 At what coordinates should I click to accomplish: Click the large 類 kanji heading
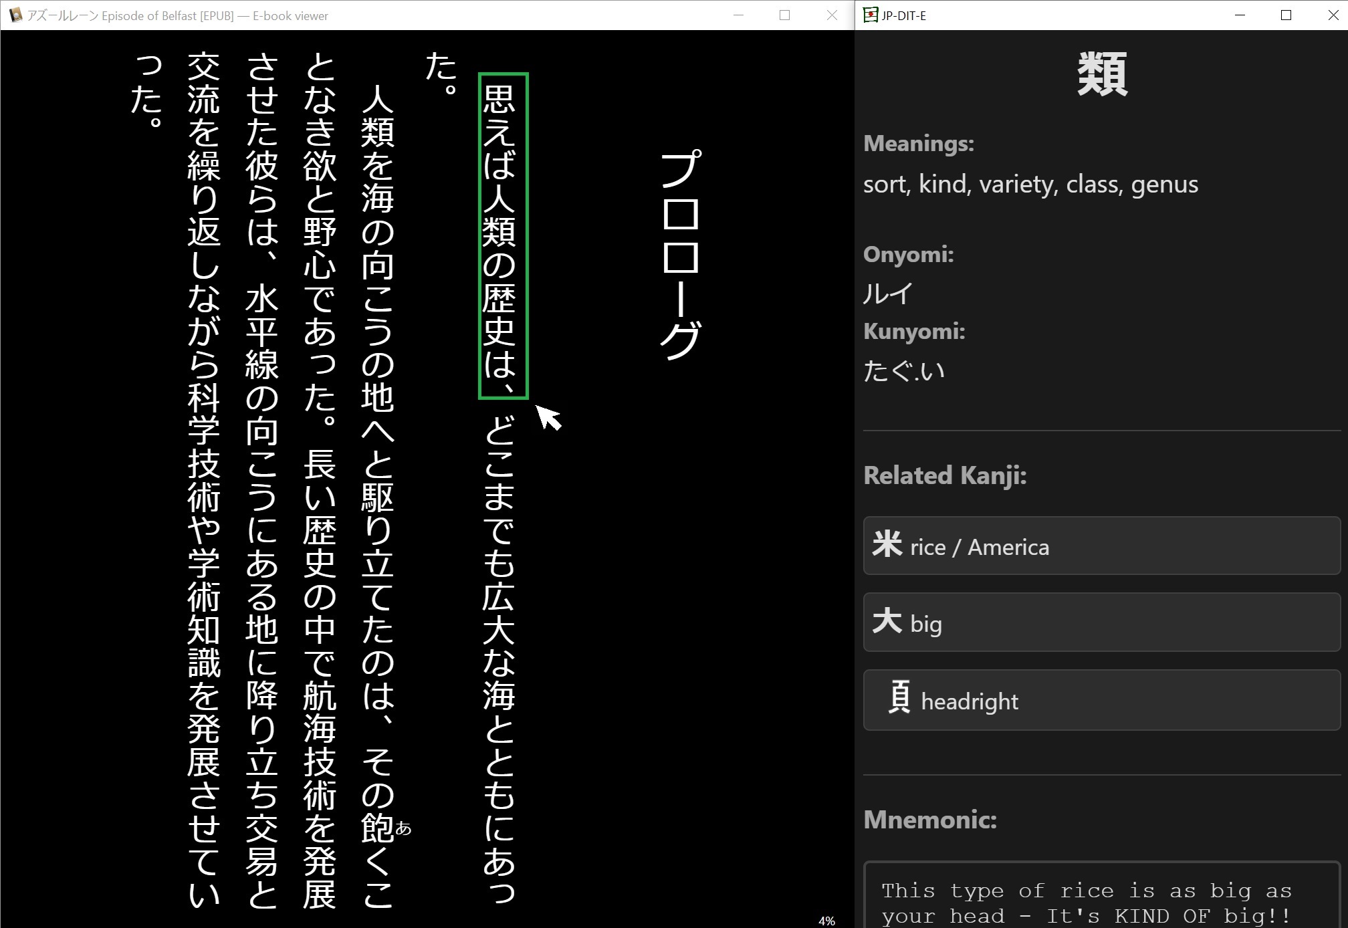click(1101, 74)
